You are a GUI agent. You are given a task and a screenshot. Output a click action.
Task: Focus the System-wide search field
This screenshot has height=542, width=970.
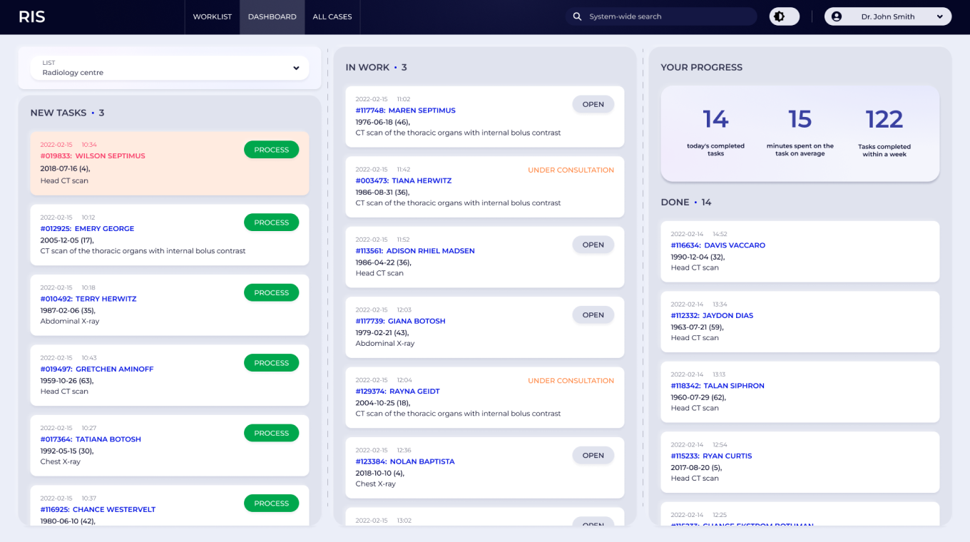(x=661, y=16)
